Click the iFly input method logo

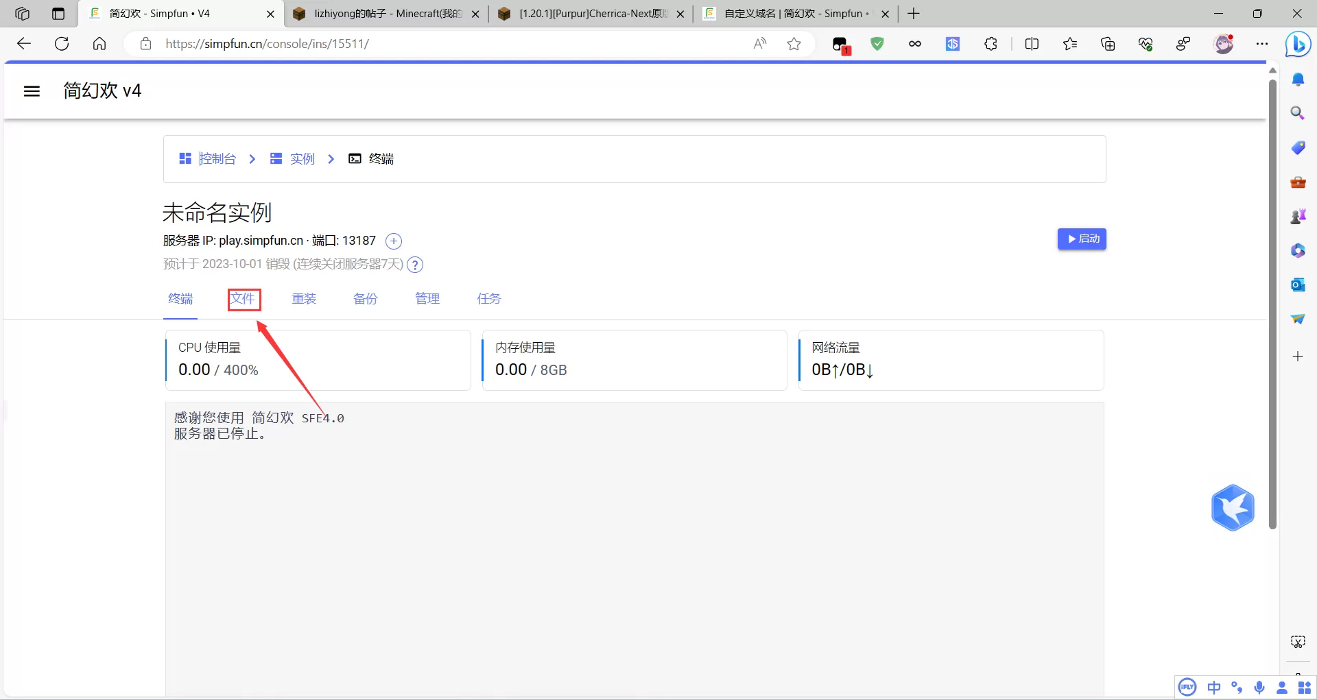1187,687
